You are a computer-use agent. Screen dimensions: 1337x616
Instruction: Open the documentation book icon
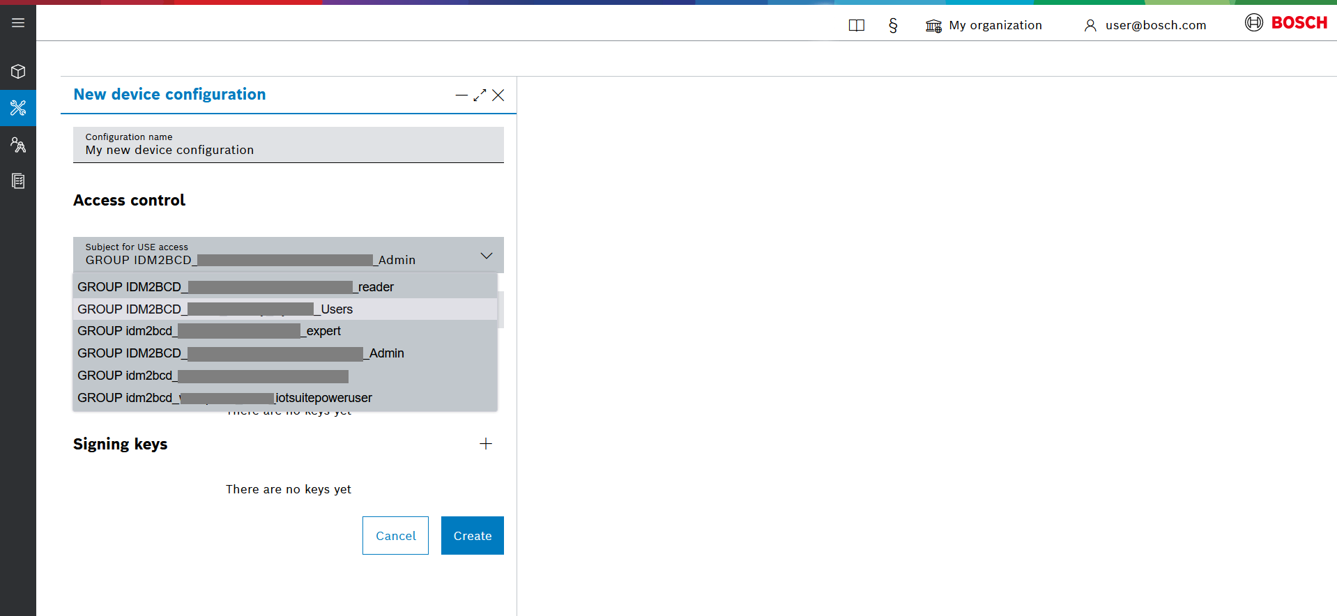(856, 26)
